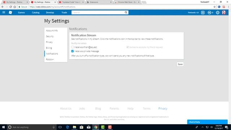The height and width of the screenshot is (130, 231).
Task: Open the Develop menu
Action: coord(50,13)
